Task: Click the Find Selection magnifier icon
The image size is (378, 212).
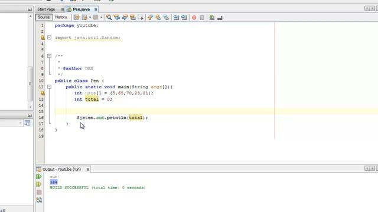Action: tap(109, 17)
